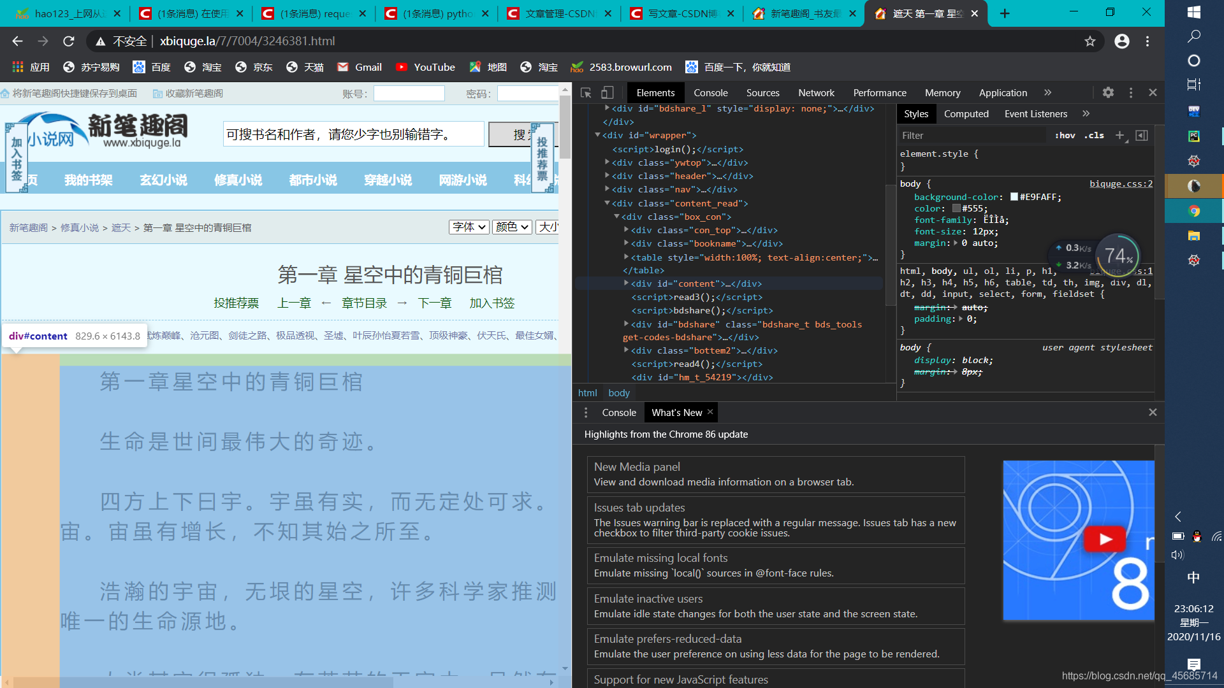Click the 账号 username field
This screenshot has height=688, width=1224.
coord(409,94)
